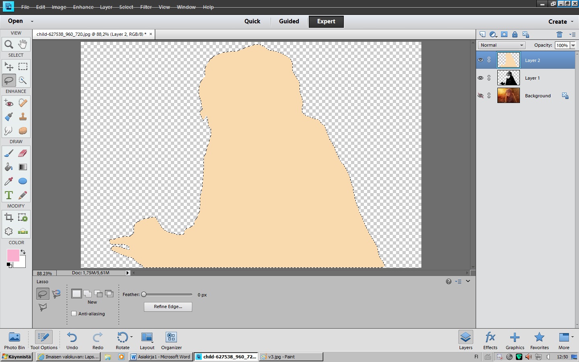Click the Eraser tool
The width and height of the screenshot is (579, 362).
point(23,153)
